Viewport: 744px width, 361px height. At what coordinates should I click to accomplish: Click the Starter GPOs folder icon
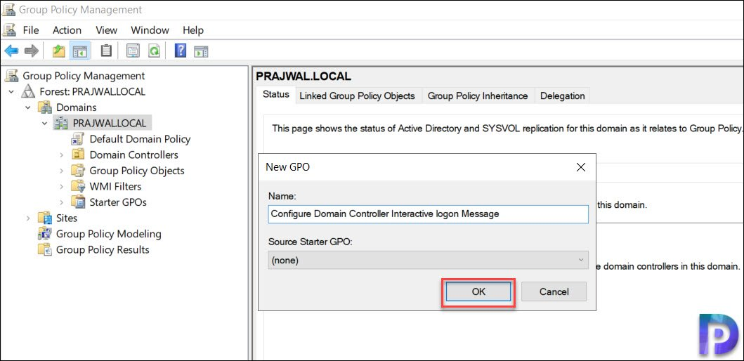point(78,202)
